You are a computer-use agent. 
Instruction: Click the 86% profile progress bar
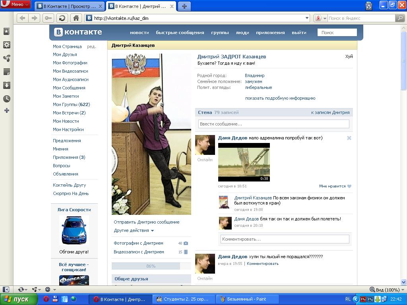[151, 266]
